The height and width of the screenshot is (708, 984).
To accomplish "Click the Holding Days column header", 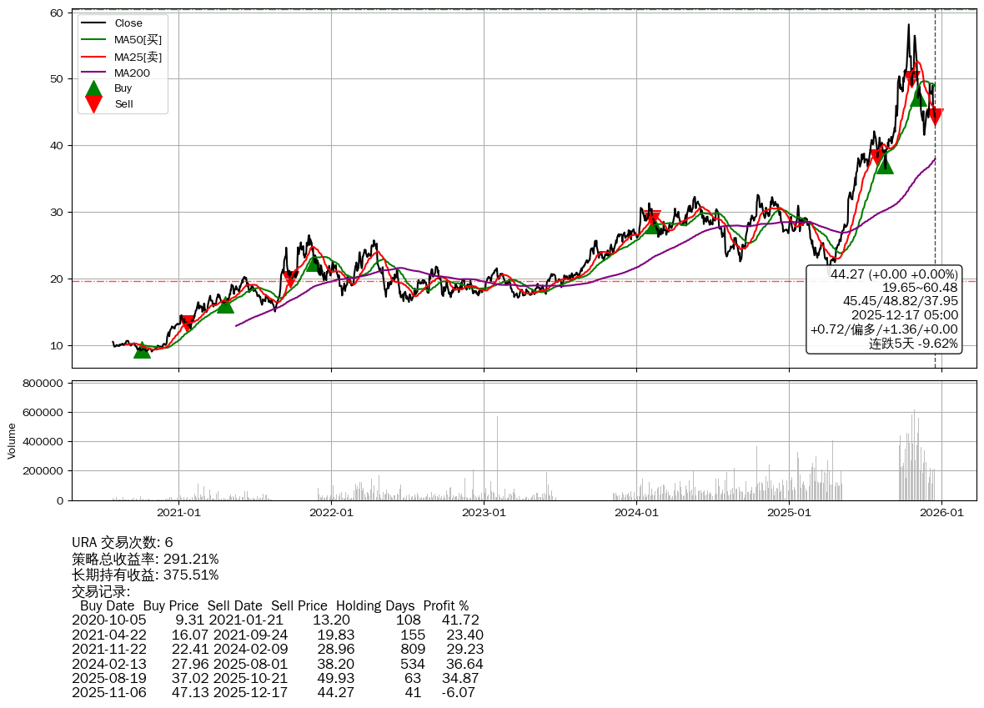I will [x=375, y=606].
